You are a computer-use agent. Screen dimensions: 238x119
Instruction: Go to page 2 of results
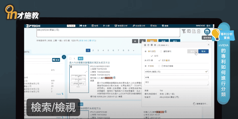click(x=93, y=50)
